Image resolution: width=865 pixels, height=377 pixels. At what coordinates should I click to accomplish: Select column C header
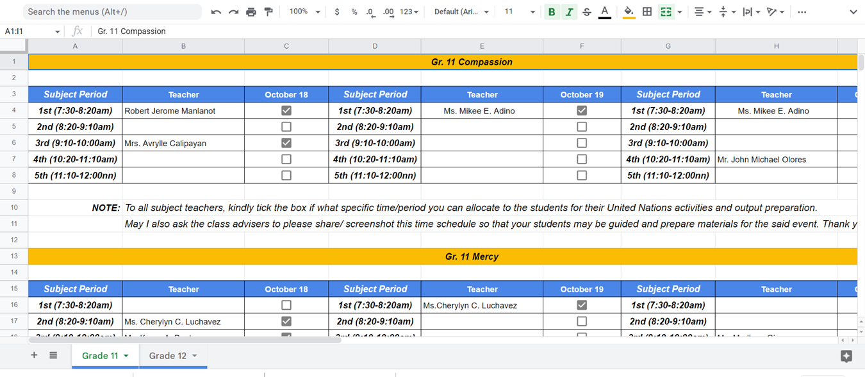point(286,46)
